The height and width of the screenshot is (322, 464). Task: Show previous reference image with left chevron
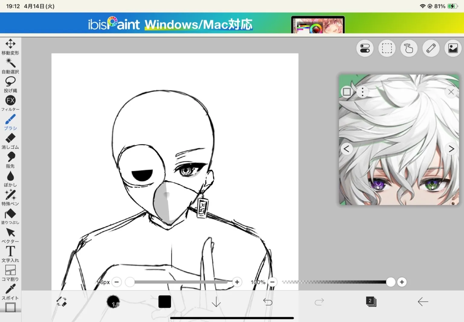pos(347,149)
